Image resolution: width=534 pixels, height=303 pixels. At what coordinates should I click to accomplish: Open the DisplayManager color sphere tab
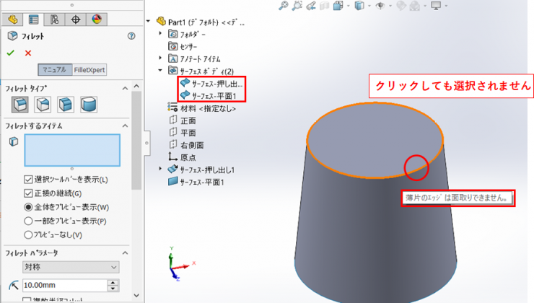coord(97,19)
